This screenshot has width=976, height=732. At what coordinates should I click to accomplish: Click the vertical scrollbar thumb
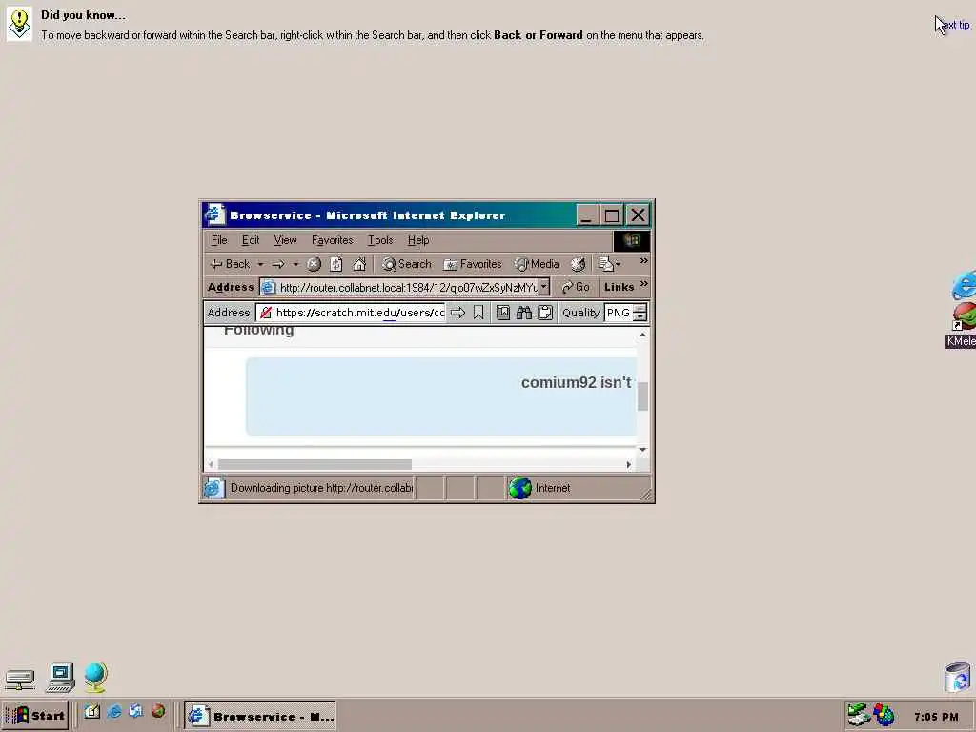click(x=643, y=396)
